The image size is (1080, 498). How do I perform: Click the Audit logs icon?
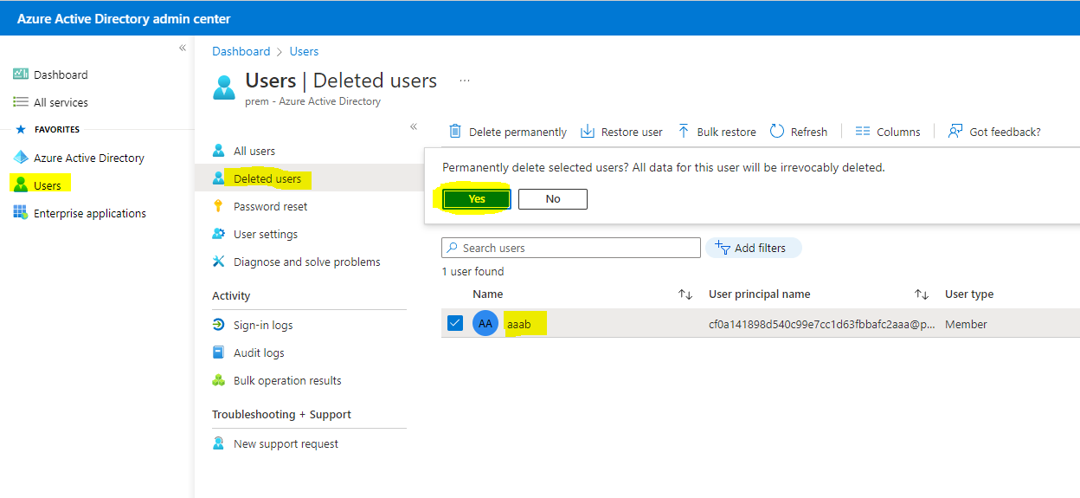pyautogui.click(x=219, y=352)
